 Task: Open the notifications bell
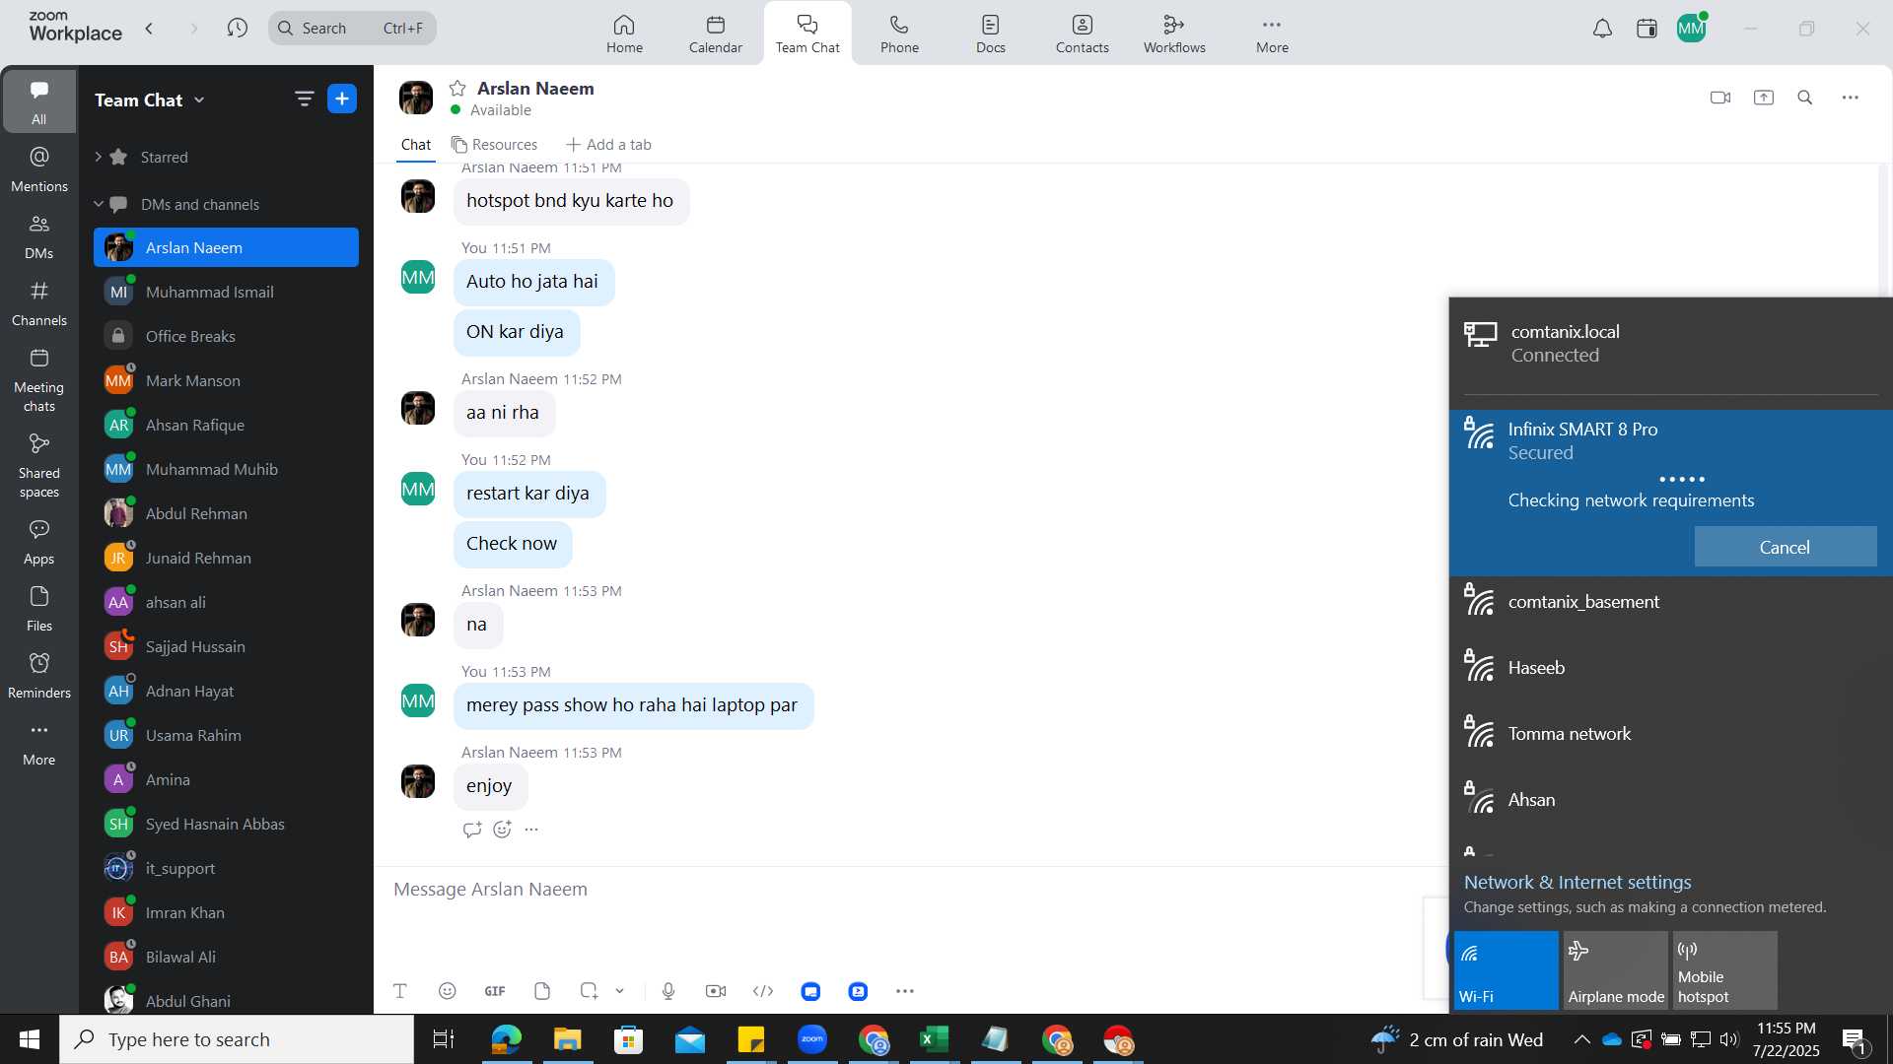(1603, 29)
